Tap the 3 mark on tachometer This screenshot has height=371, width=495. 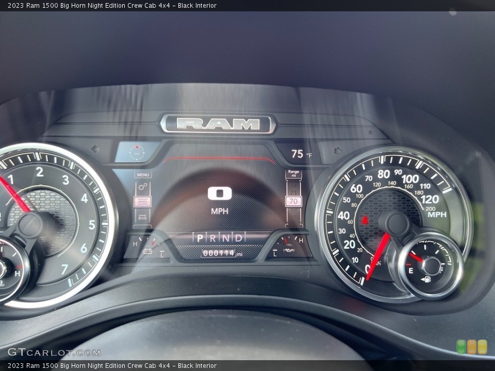tap(65, 180)
